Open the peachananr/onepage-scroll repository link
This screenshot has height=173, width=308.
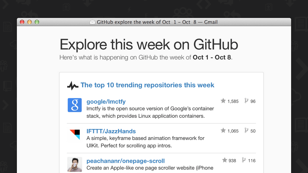(126, 161)
